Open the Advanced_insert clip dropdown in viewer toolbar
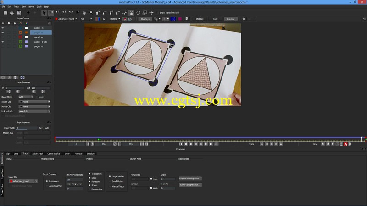The width and height of the screenshot is (367, 206). [x=67, y=19]
